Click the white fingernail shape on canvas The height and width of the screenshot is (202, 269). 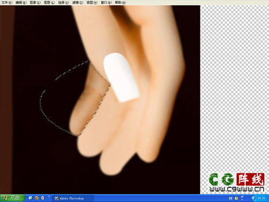(121, 77)
